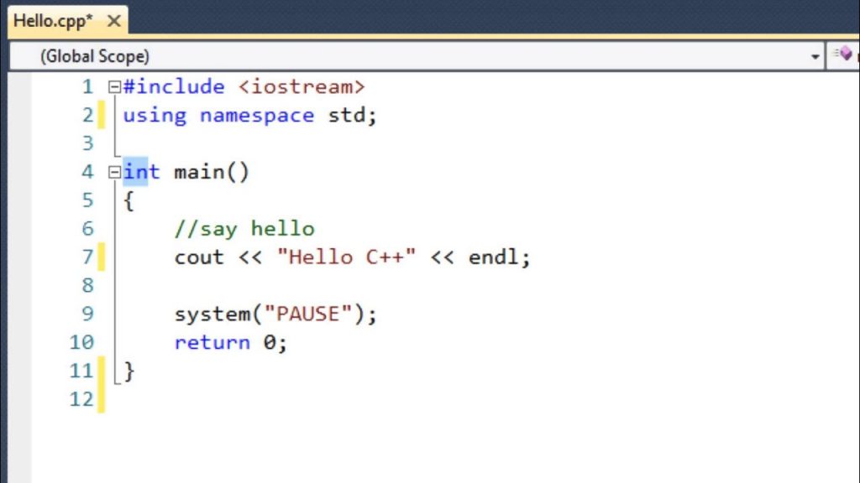Click the main() function name

[200, 171]
